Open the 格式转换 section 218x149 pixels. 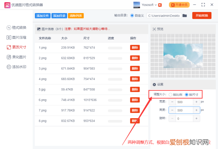(x=16, y=28)
